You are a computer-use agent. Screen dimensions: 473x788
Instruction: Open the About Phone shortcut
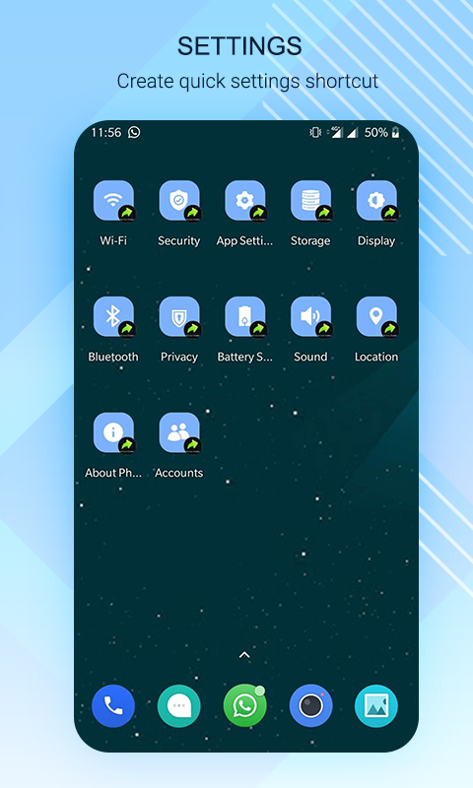click(x=113, y=433)
